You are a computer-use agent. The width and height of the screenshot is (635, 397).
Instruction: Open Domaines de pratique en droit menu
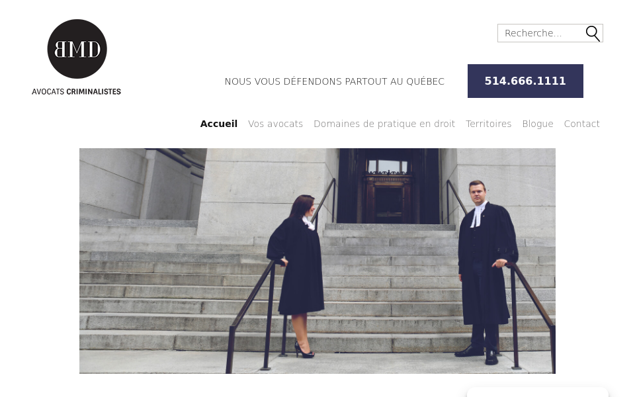(384, 124)
